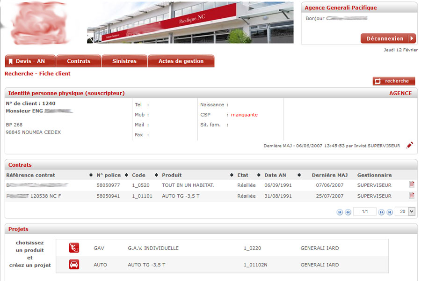Screen dimensions: 421x281
Task: Open the rows-per-page dropdown showing 20
Action: point(412,211)
